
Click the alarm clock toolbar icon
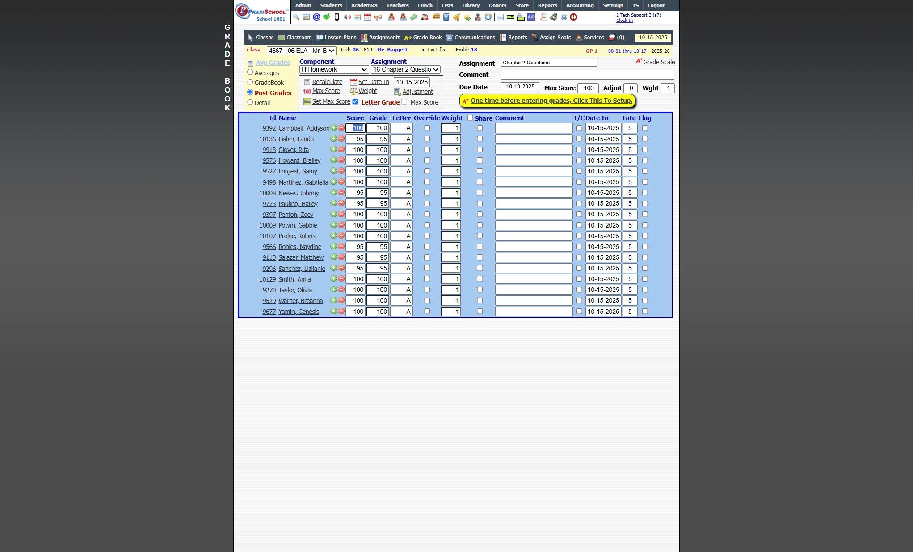488,17
